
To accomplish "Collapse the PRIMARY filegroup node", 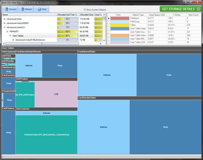I will [7, 32].
